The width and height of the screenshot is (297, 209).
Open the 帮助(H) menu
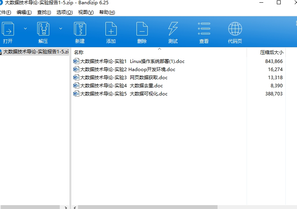pyautogui.click(x=107, y=12)
